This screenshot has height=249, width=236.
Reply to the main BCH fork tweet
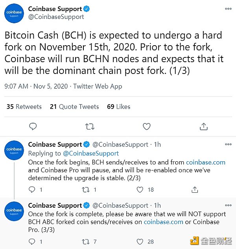(33, 126)
